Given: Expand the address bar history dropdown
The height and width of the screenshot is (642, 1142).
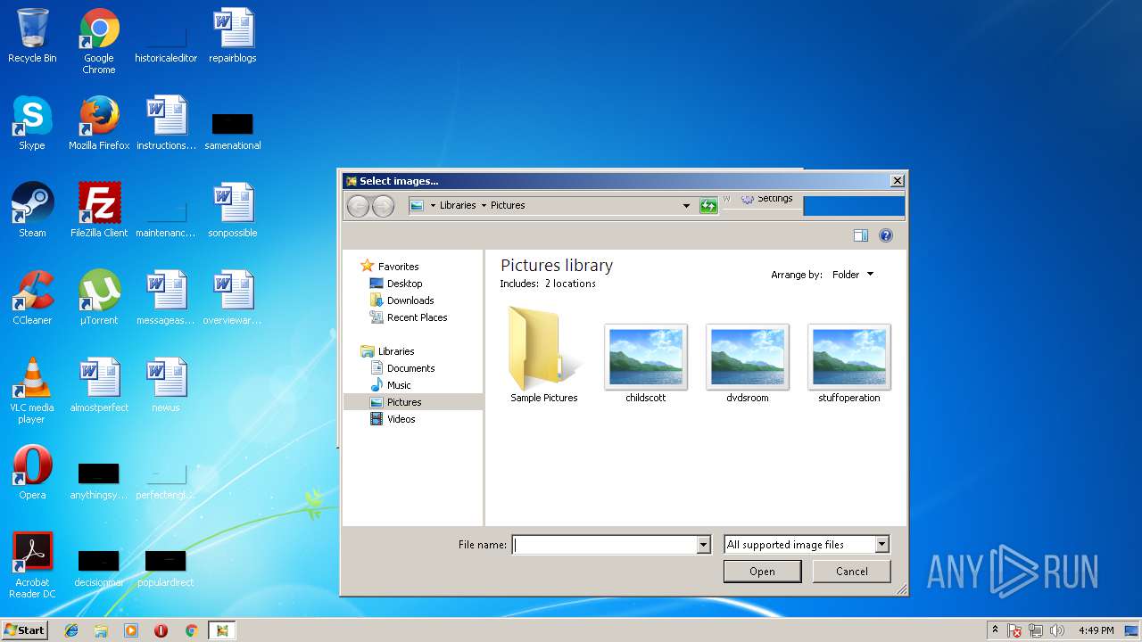Looking at the screenshot, I should [x=686, y=206].
